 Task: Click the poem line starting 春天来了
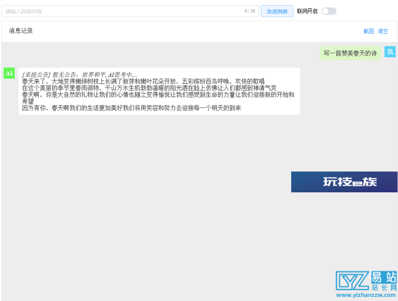point(143,81)
